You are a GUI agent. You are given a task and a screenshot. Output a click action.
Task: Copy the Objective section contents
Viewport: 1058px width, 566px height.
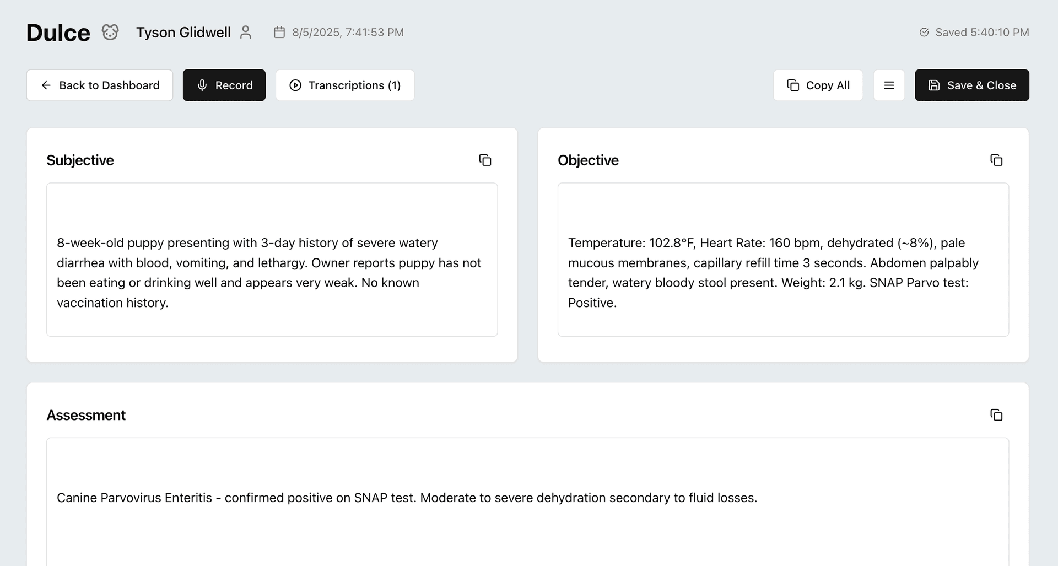pyautogui.click(x=996, y=160)
